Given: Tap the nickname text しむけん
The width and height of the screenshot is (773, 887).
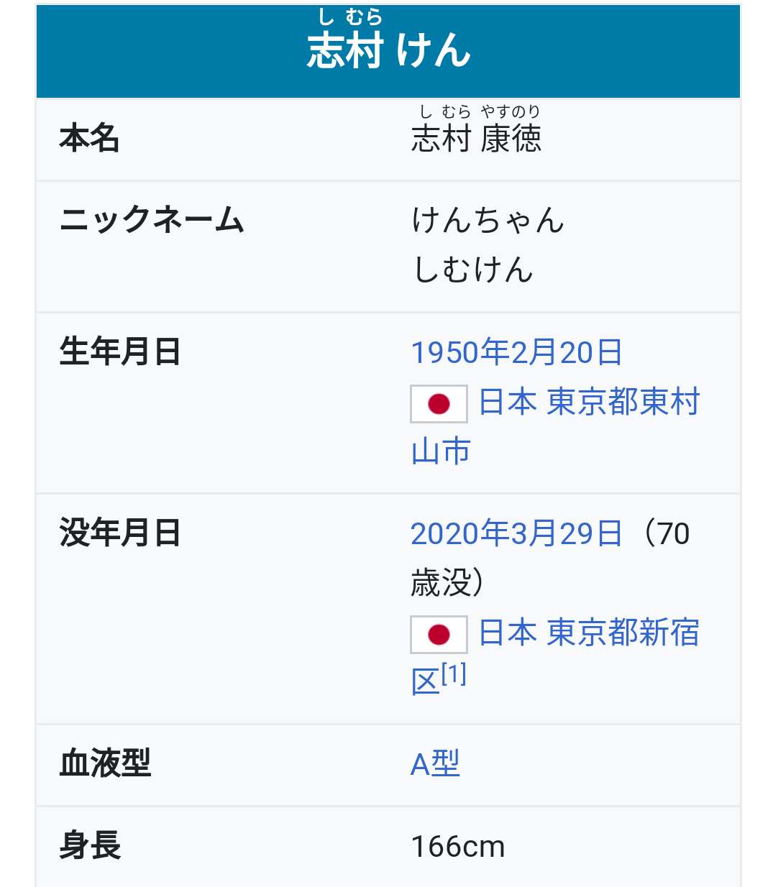Looking at the screenshot, I should click(473, 270).
